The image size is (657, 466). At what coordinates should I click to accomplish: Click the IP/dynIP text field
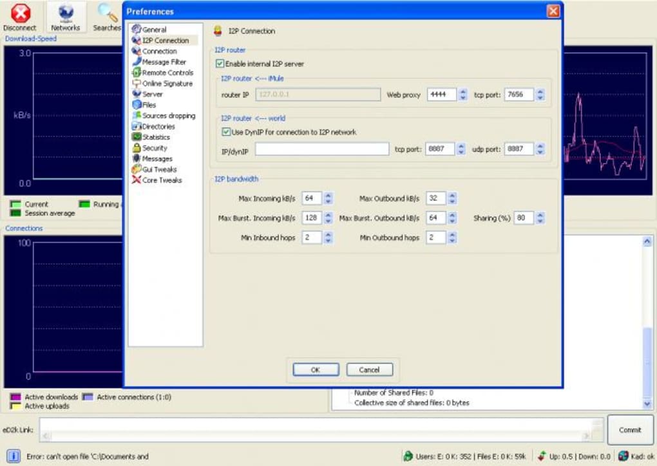pyautogui.click(x=322, y=149)
